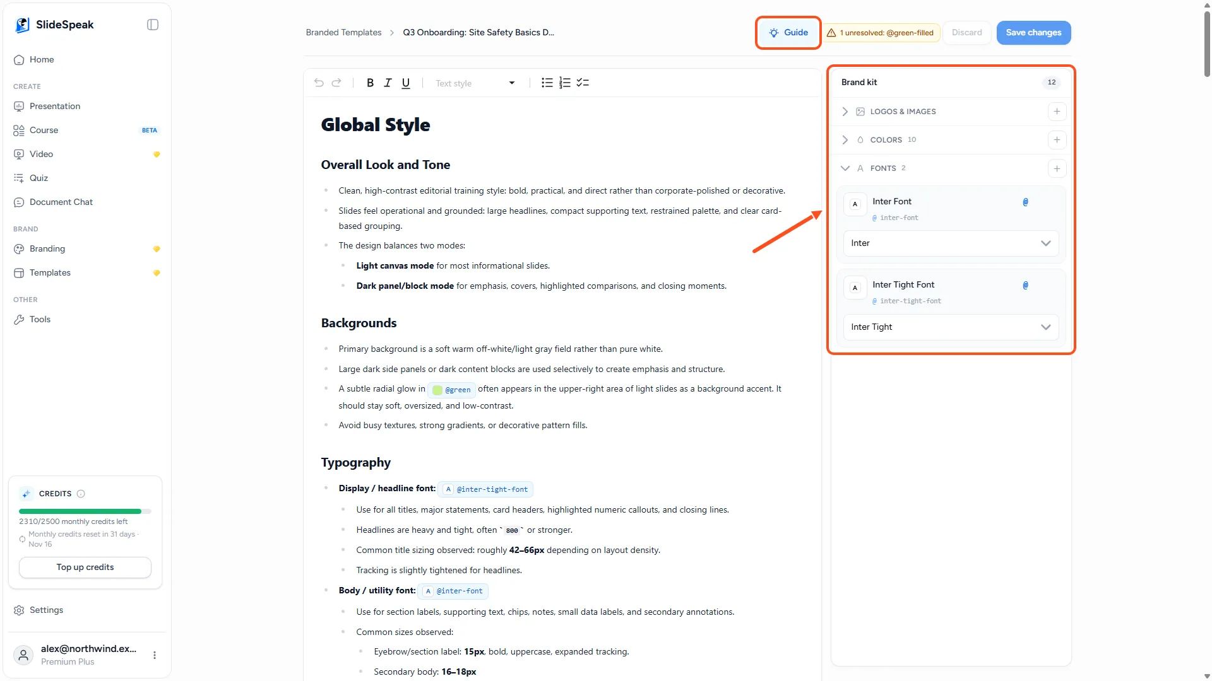Click the @ mention icon for Inter Font

[1025, 202]
